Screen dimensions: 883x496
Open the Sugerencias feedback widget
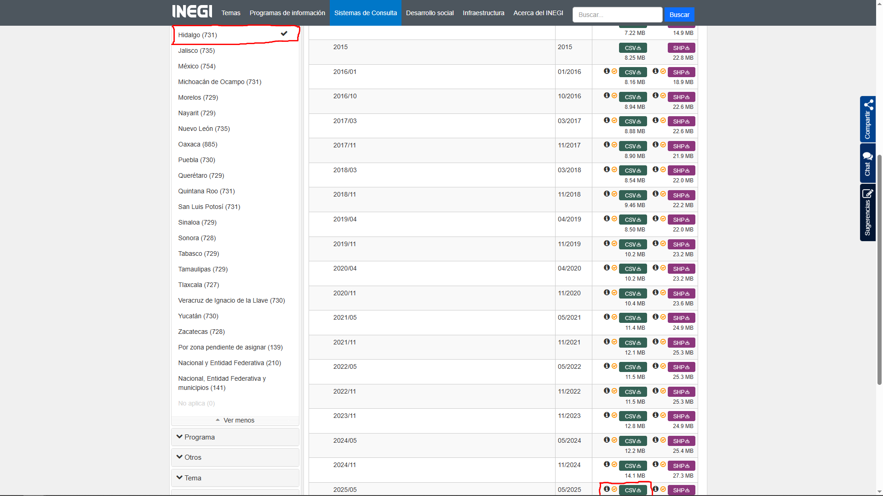(x=867, y=212)
